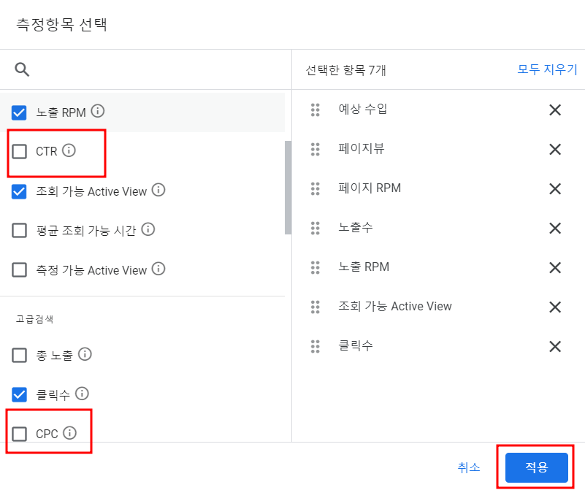Click the drag handle next to 클릭수

pos(316,346)
